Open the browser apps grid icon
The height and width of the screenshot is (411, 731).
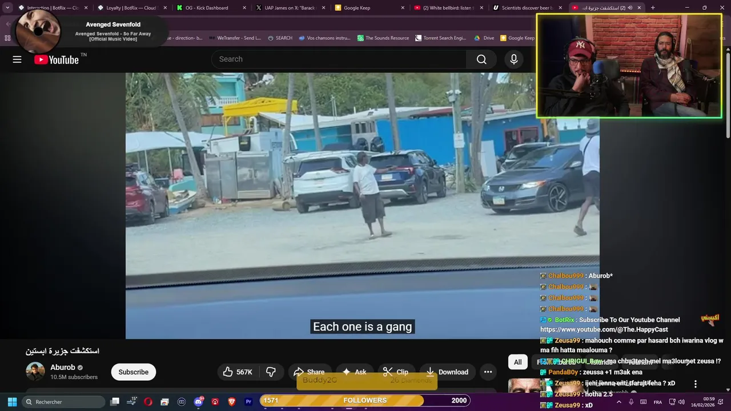7,38
